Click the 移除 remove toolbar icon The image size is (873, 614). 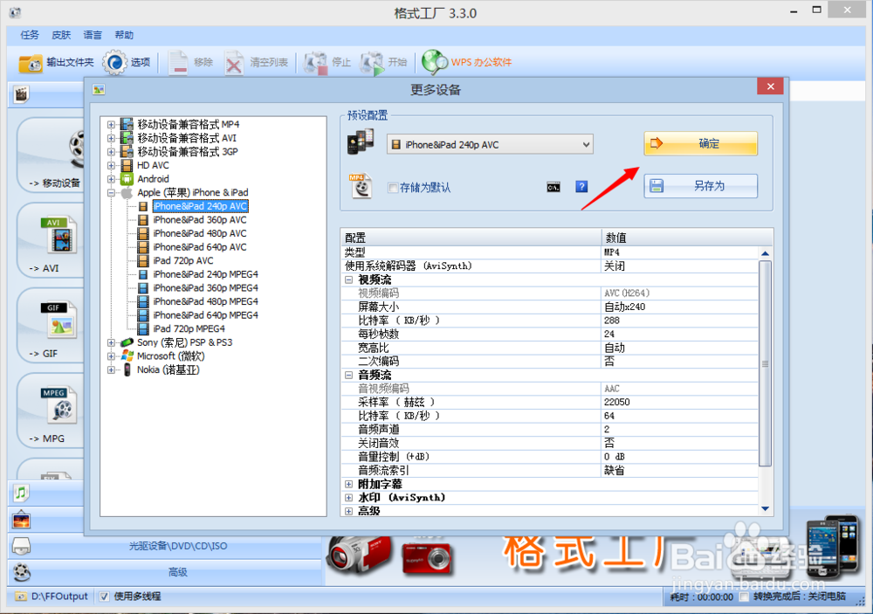click(x=179, y=62)
